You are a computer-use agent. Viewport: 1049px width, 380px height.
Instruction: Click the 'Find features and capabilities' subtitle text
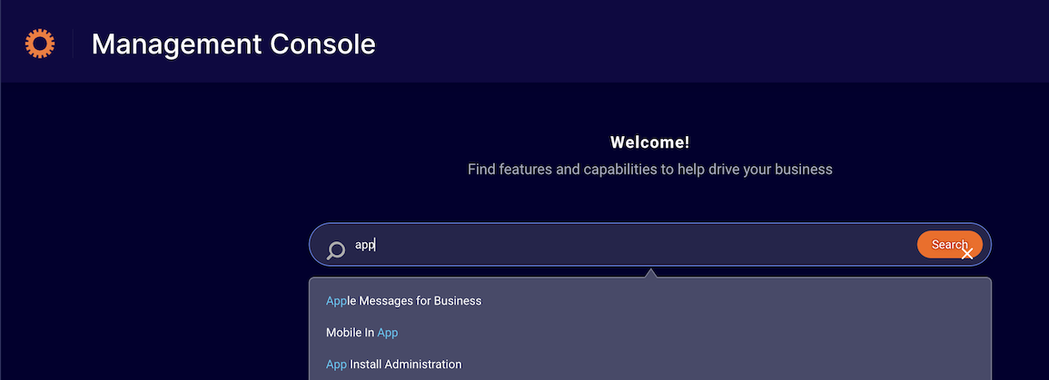tap(649, 169)
